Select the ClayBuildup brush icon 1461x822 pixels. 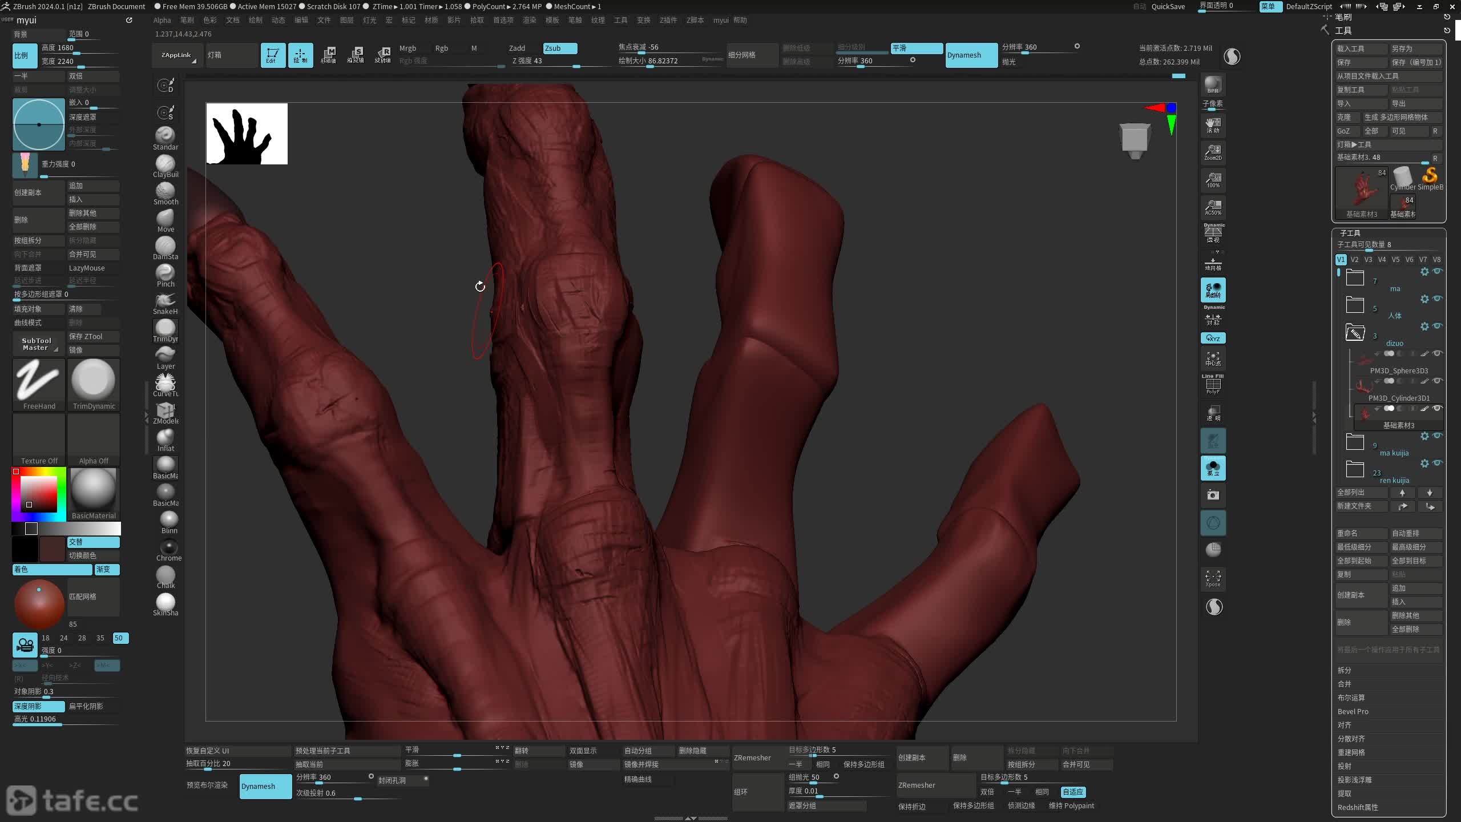165,164
